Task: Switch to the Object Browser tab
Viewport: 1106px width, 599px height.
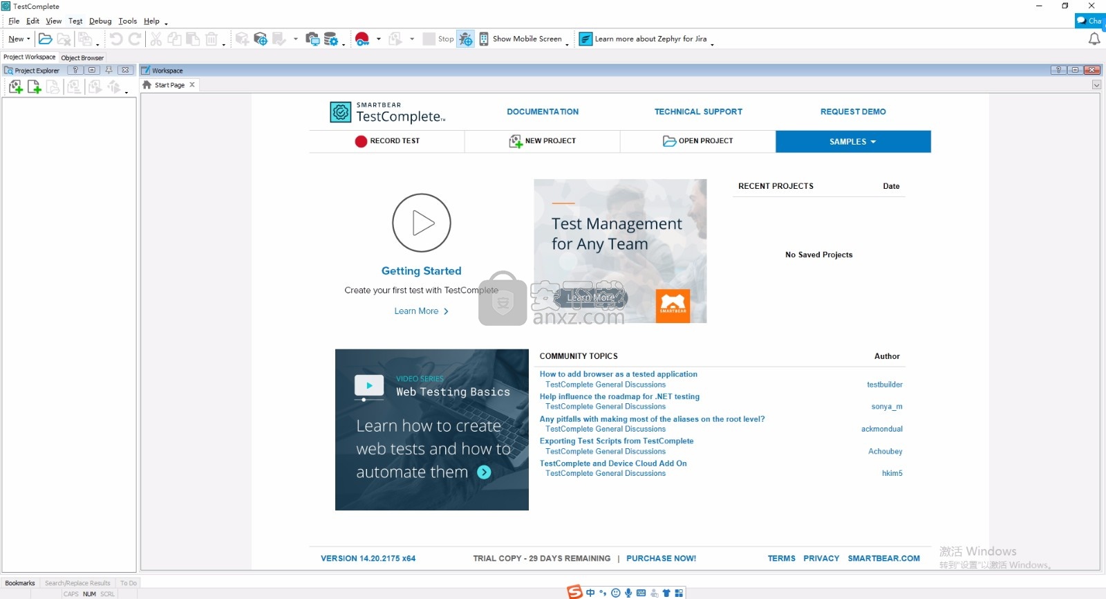Action: pos(82,57)
